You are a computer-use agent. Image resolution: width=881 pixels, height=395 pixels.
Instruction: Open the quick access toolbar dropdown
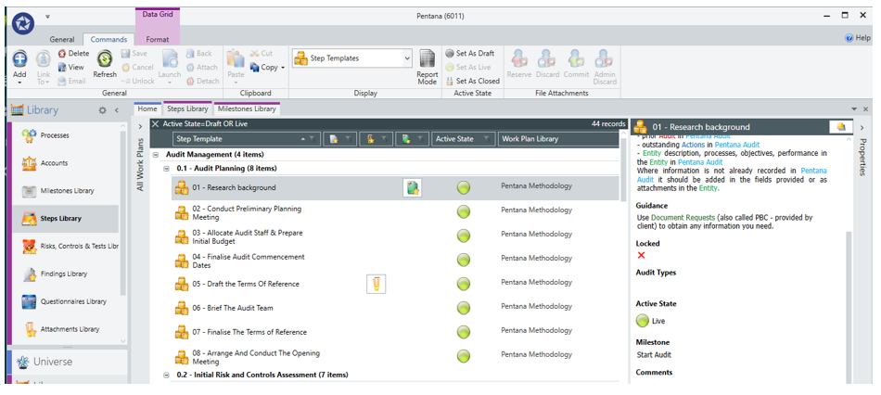click(x=47, y=17)
